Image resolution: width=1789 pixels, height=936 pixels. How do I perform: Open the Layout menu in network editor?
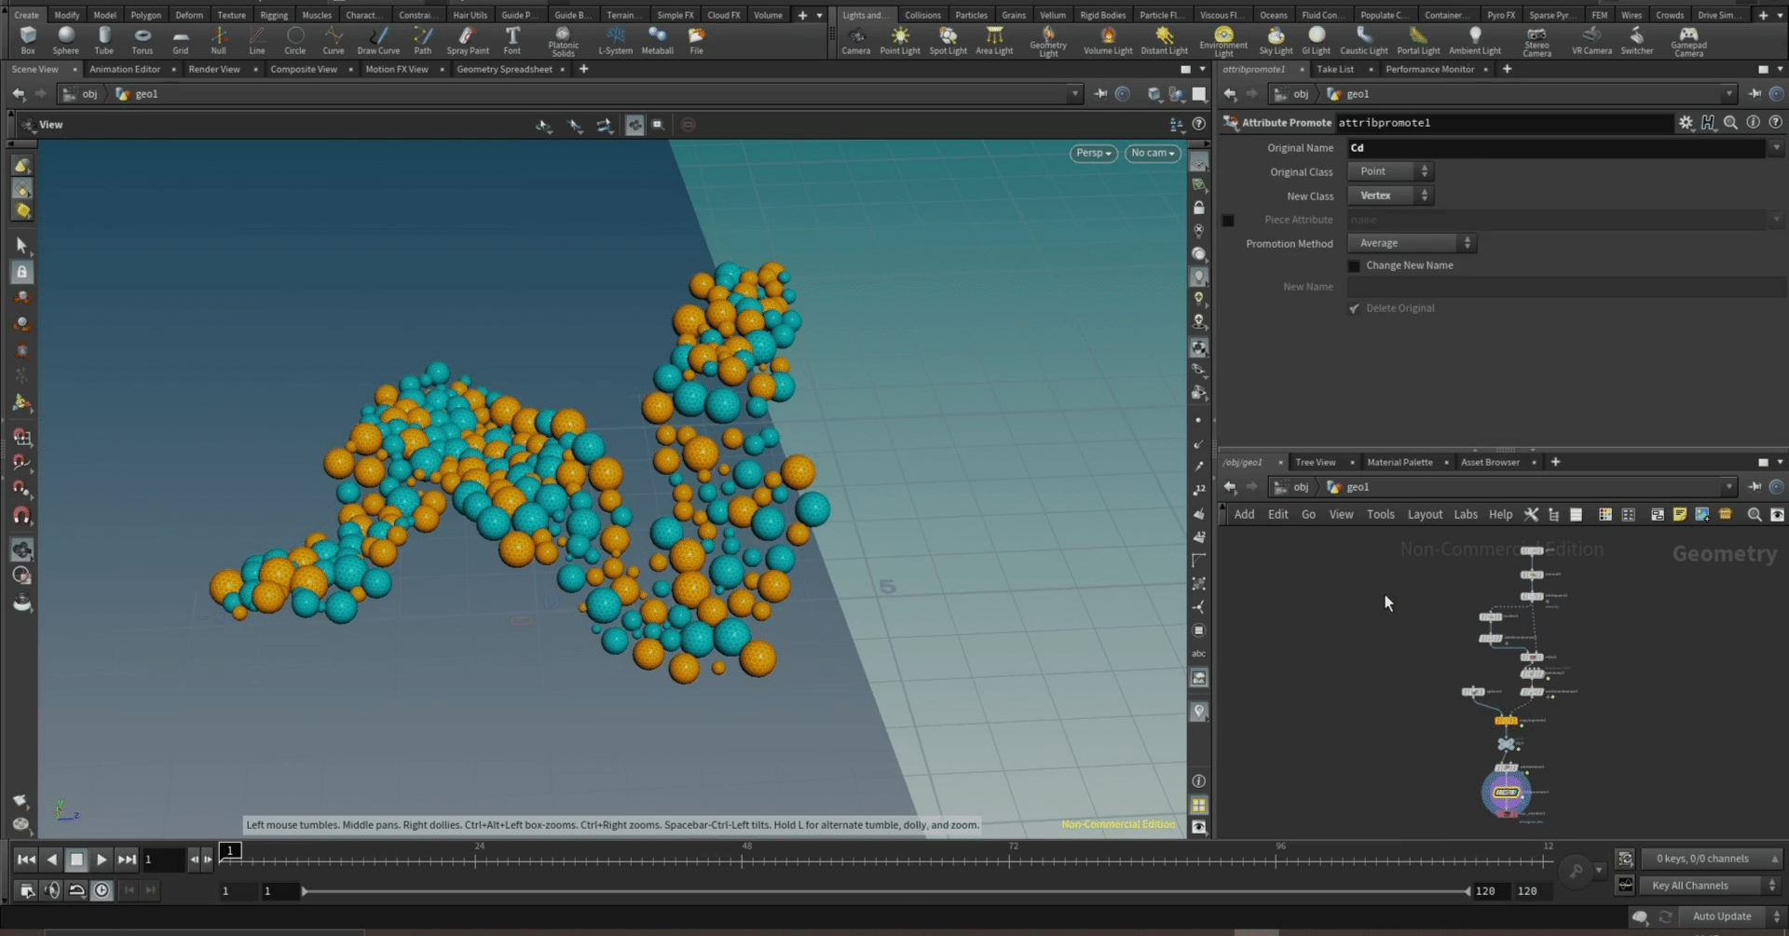click(1424, 515)
